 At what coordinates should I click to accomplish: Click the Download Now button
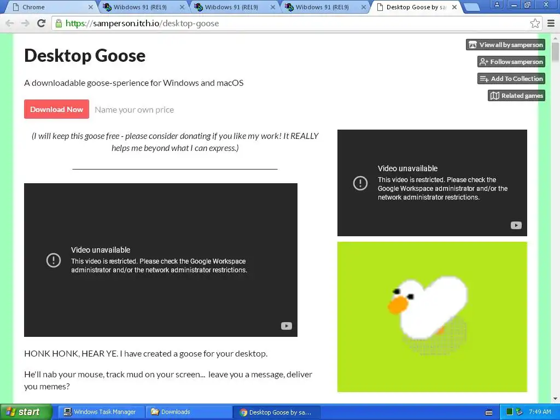click(56, 109)
